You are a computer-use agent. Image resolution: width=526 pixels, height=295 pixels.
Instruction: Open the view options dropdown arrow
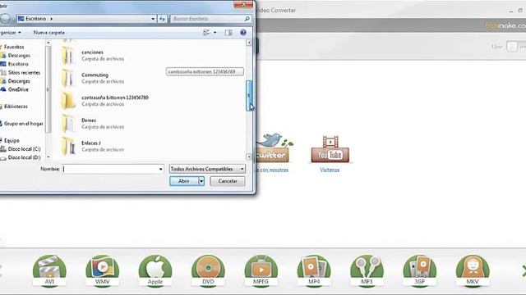tap(215, 33)
